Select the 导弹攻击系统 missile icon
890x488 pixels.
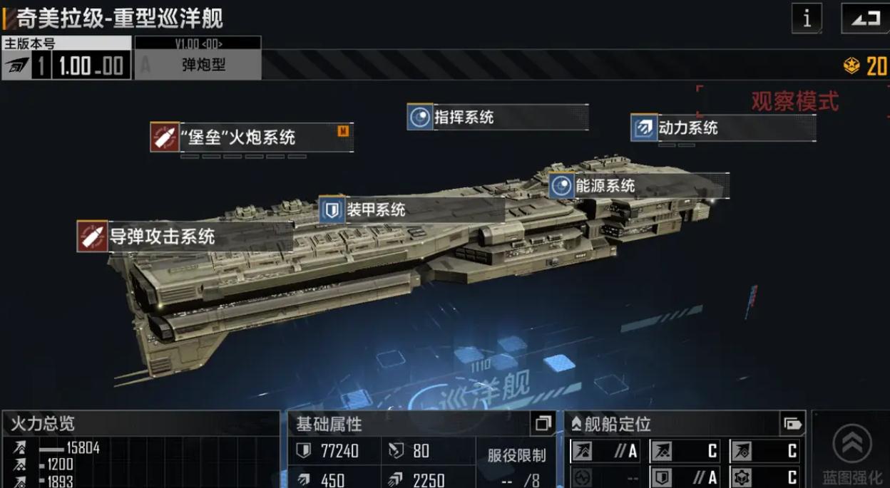[92, 236]
